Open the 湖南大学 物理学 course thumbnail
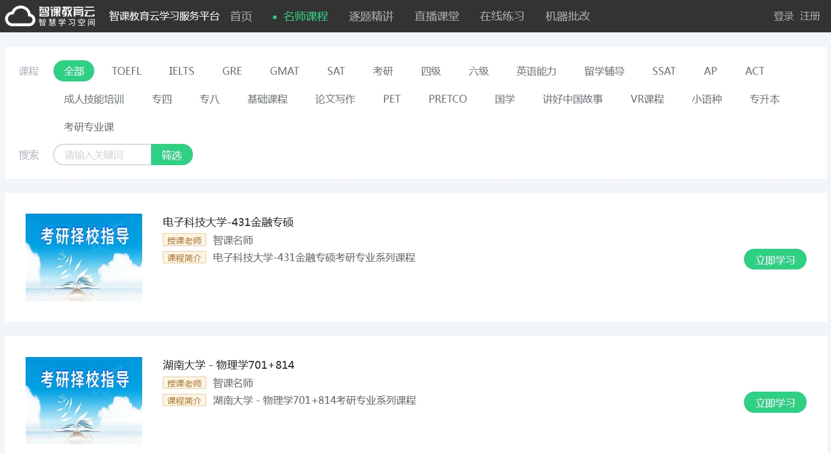The width and height of the screenshot is (831, 453). click(84, 400)
